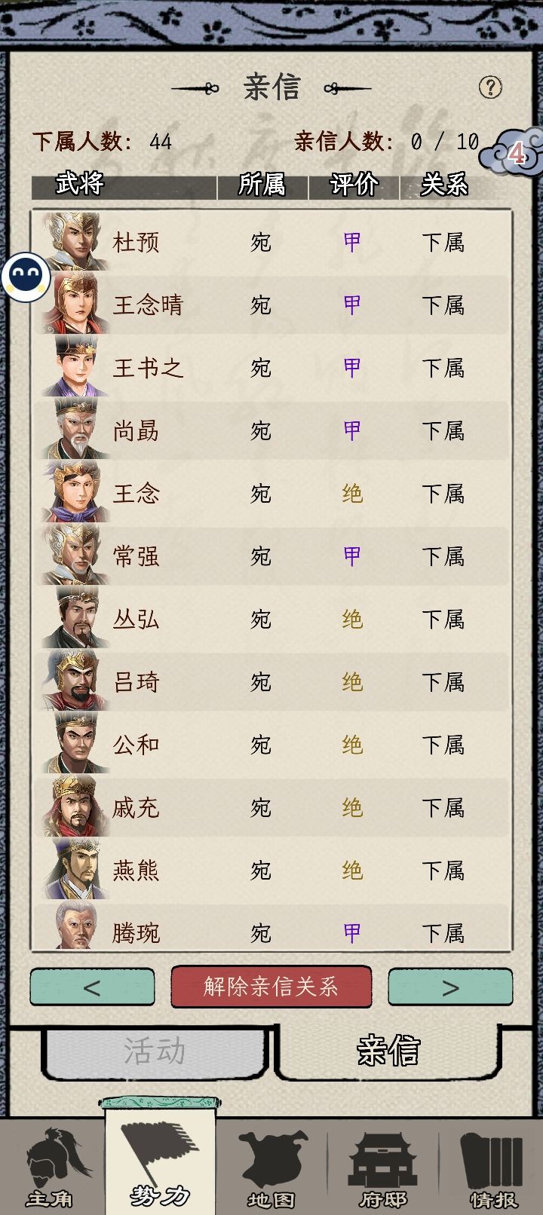Tap the floating round face assistant icon
This screenshot has width=543, height=1215.
pyautogui.click(x=26, y=277)
